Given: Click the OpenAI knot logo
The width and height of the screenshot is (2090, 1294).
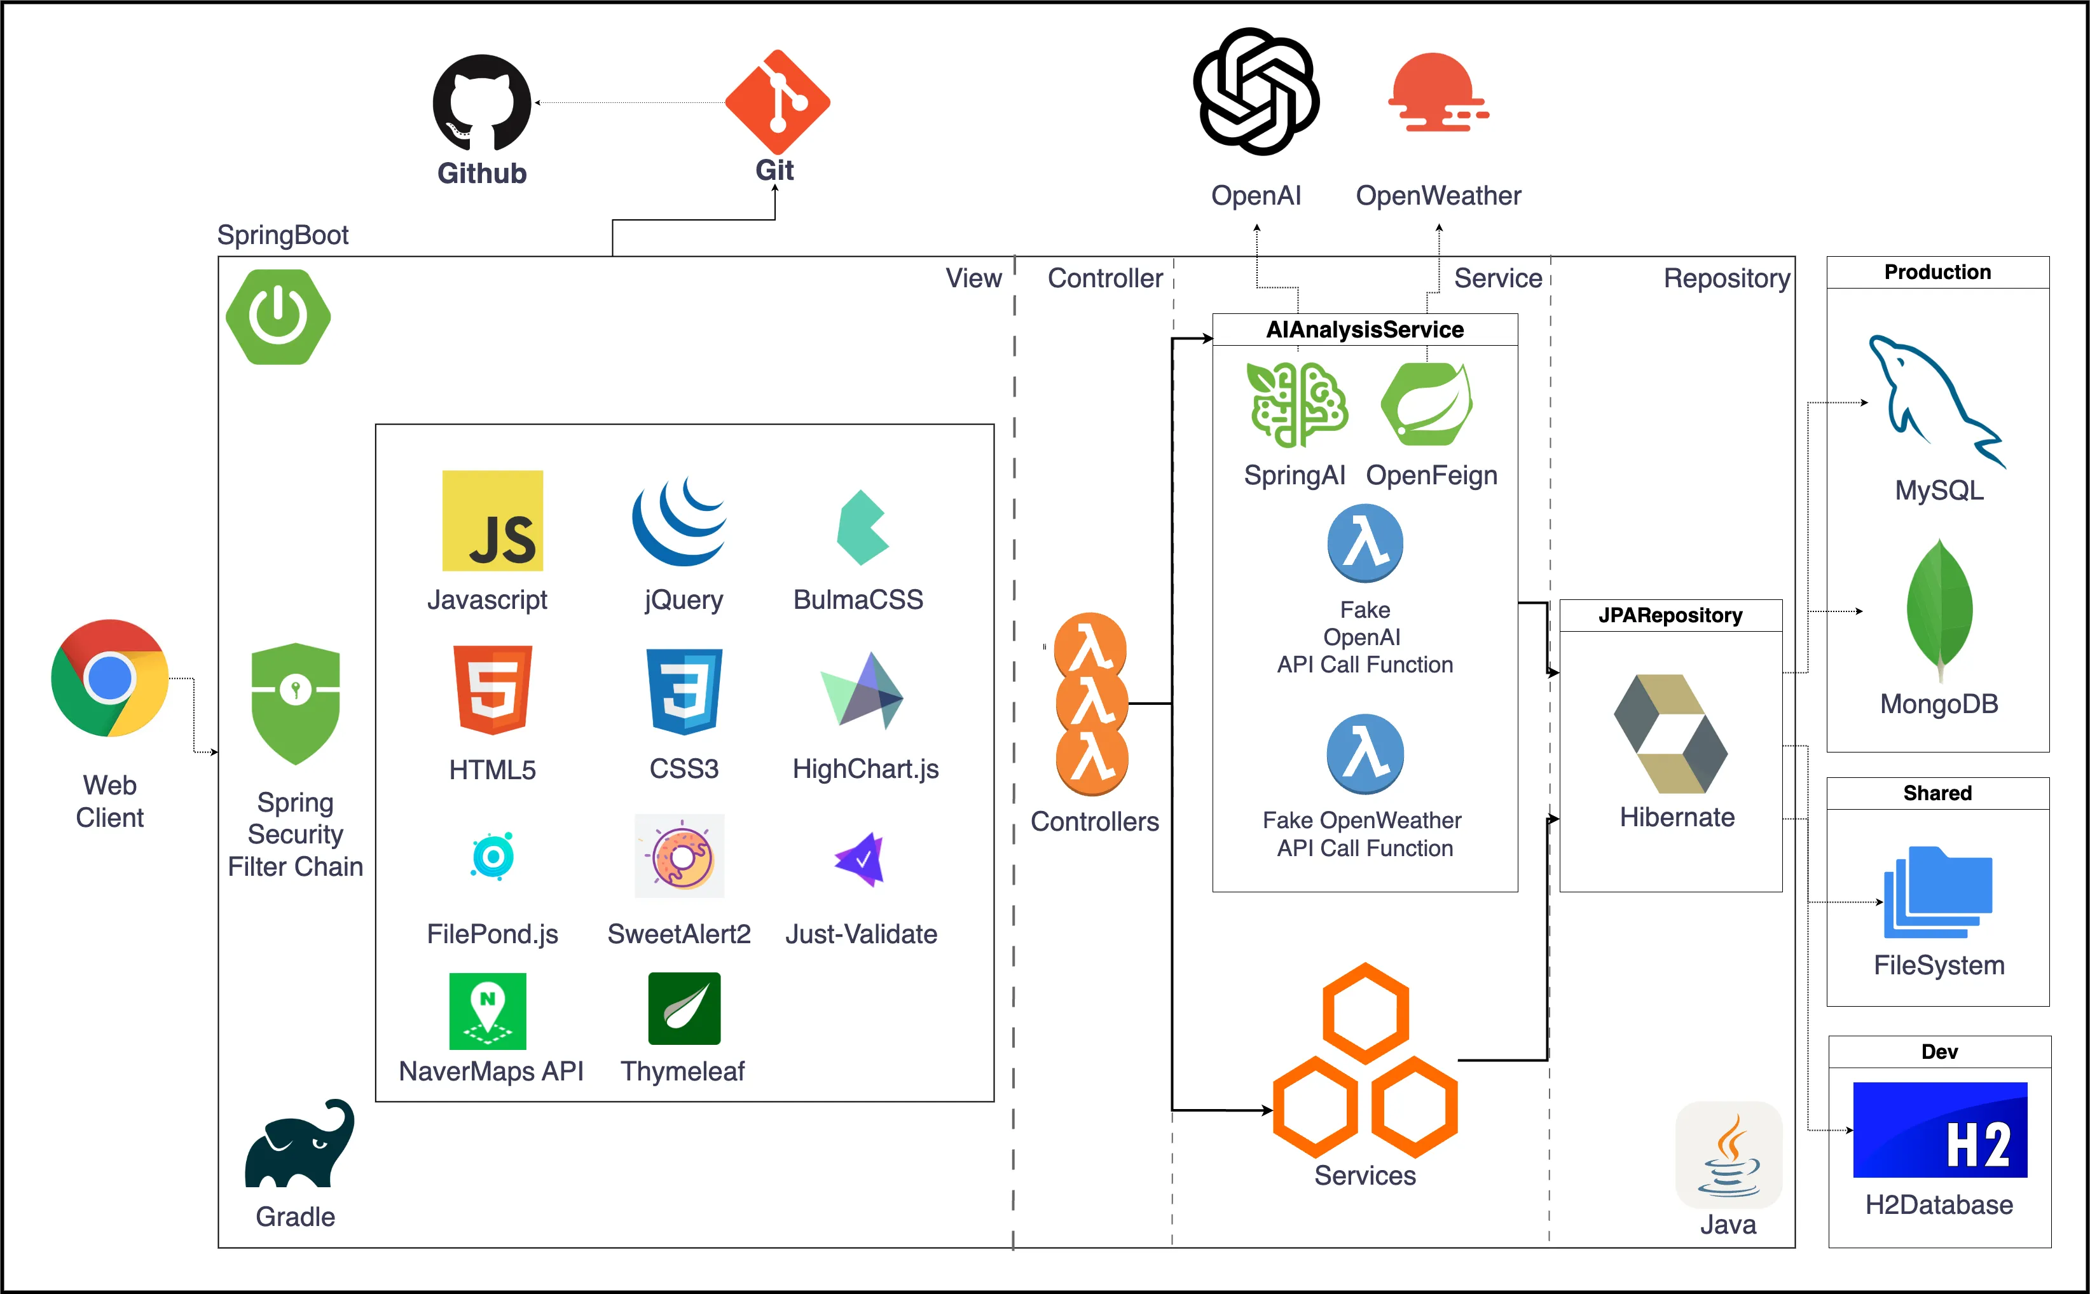Looking at the screenshot, I should tap(1256, 92).
